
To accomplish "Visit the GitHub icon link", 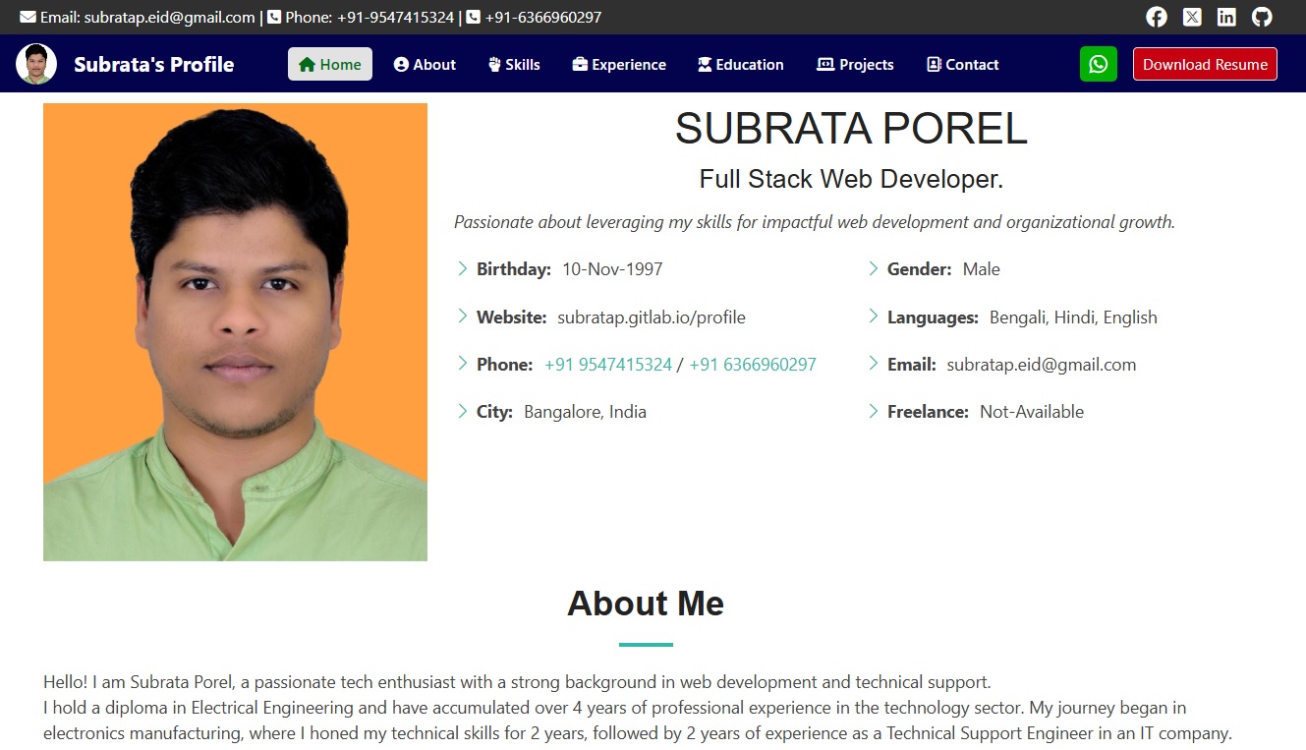I will (1262, 17).
